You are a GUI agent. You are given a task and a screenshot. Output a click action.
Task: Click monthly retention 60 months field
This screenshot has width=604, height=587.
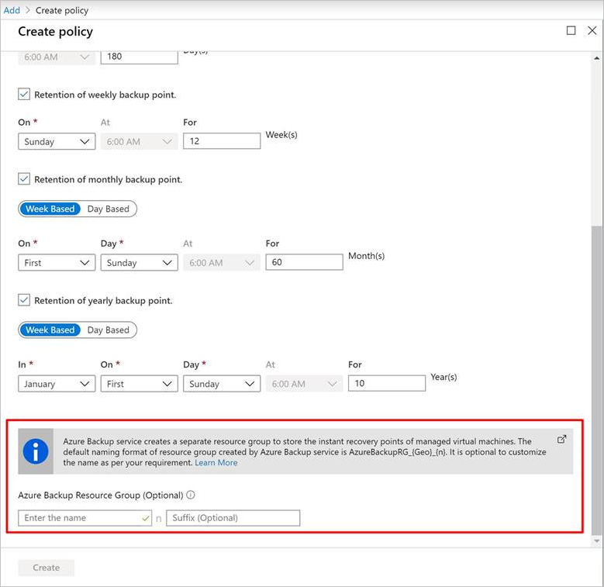pyautogui.click(x=304, y=262)
